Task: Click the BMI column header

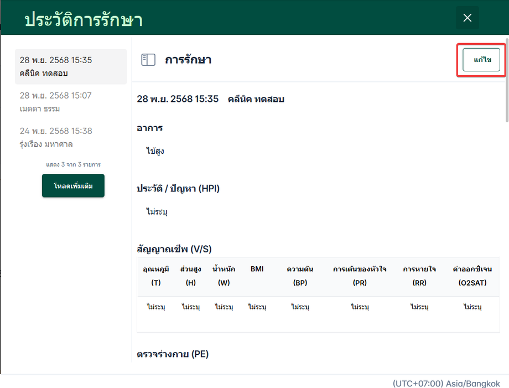Action: click(257, 269)
